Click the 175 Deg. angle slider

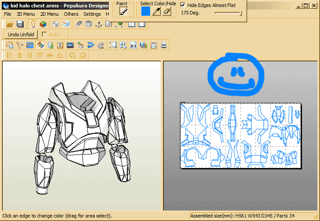pos(228,13)
